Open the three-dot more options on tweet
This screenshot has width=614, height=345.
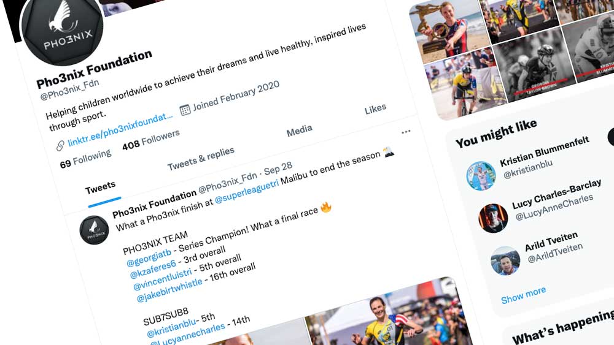coord(406,132)
